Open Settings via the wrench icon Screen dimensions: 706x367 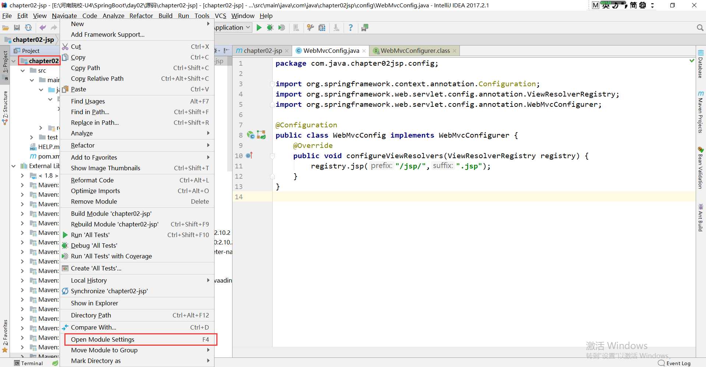311,28
